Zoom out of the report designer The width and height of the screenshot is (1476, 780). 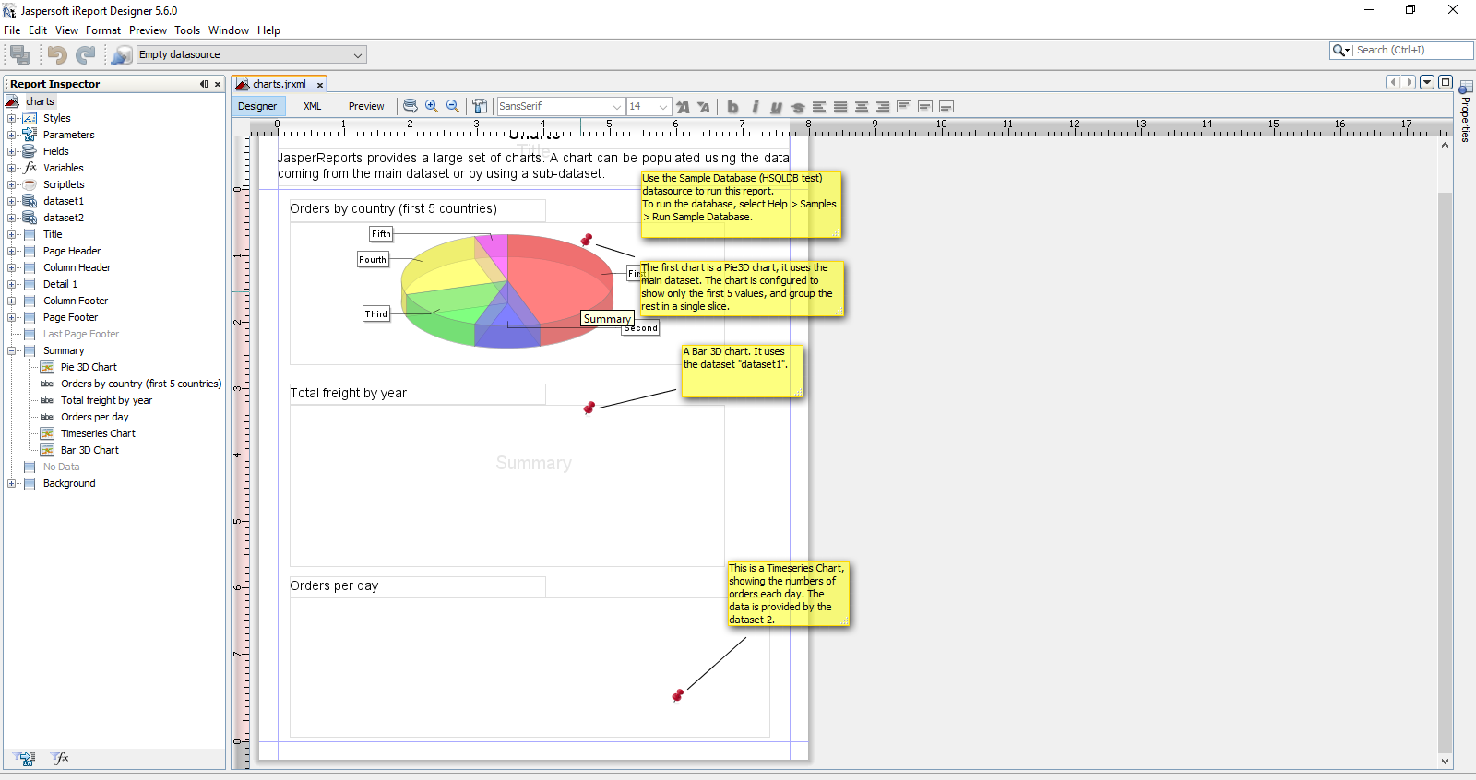click(x=453, y=106)
